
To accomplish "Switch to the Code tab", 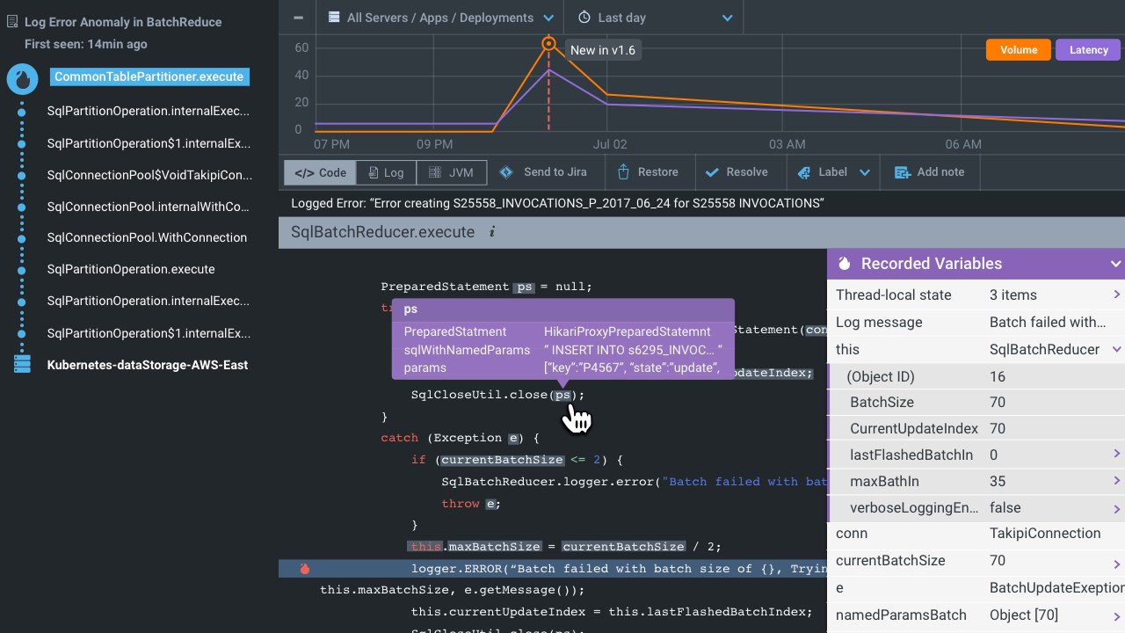I will coord(320,172).
